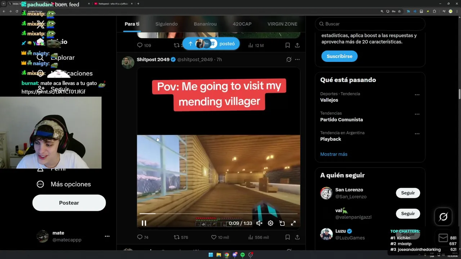This screenshot has height=259, width=461.
Task: Switch to the Para ti tab
Action: [132, 24]
